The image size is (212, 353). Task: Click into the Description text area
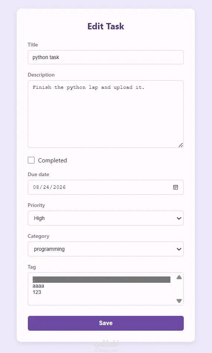(106, 114)
